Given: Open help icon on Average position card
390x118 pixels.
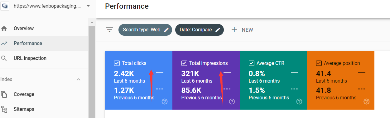Looking at the screenshot, I should coord(367,102).
